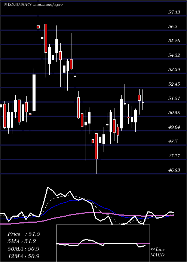
Task: Click the long red candle bottoming near 47.77
Action: click(x=96, y=146)
